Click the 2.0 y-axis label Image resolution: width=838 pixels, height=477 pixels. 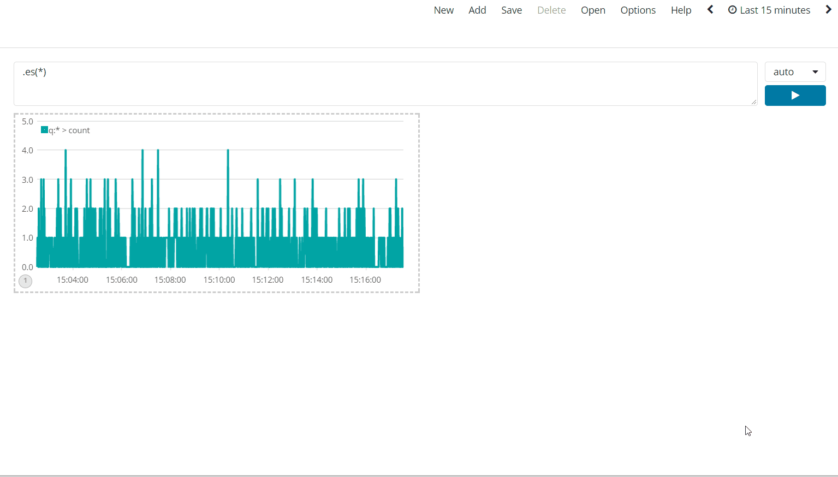point(27,208)
